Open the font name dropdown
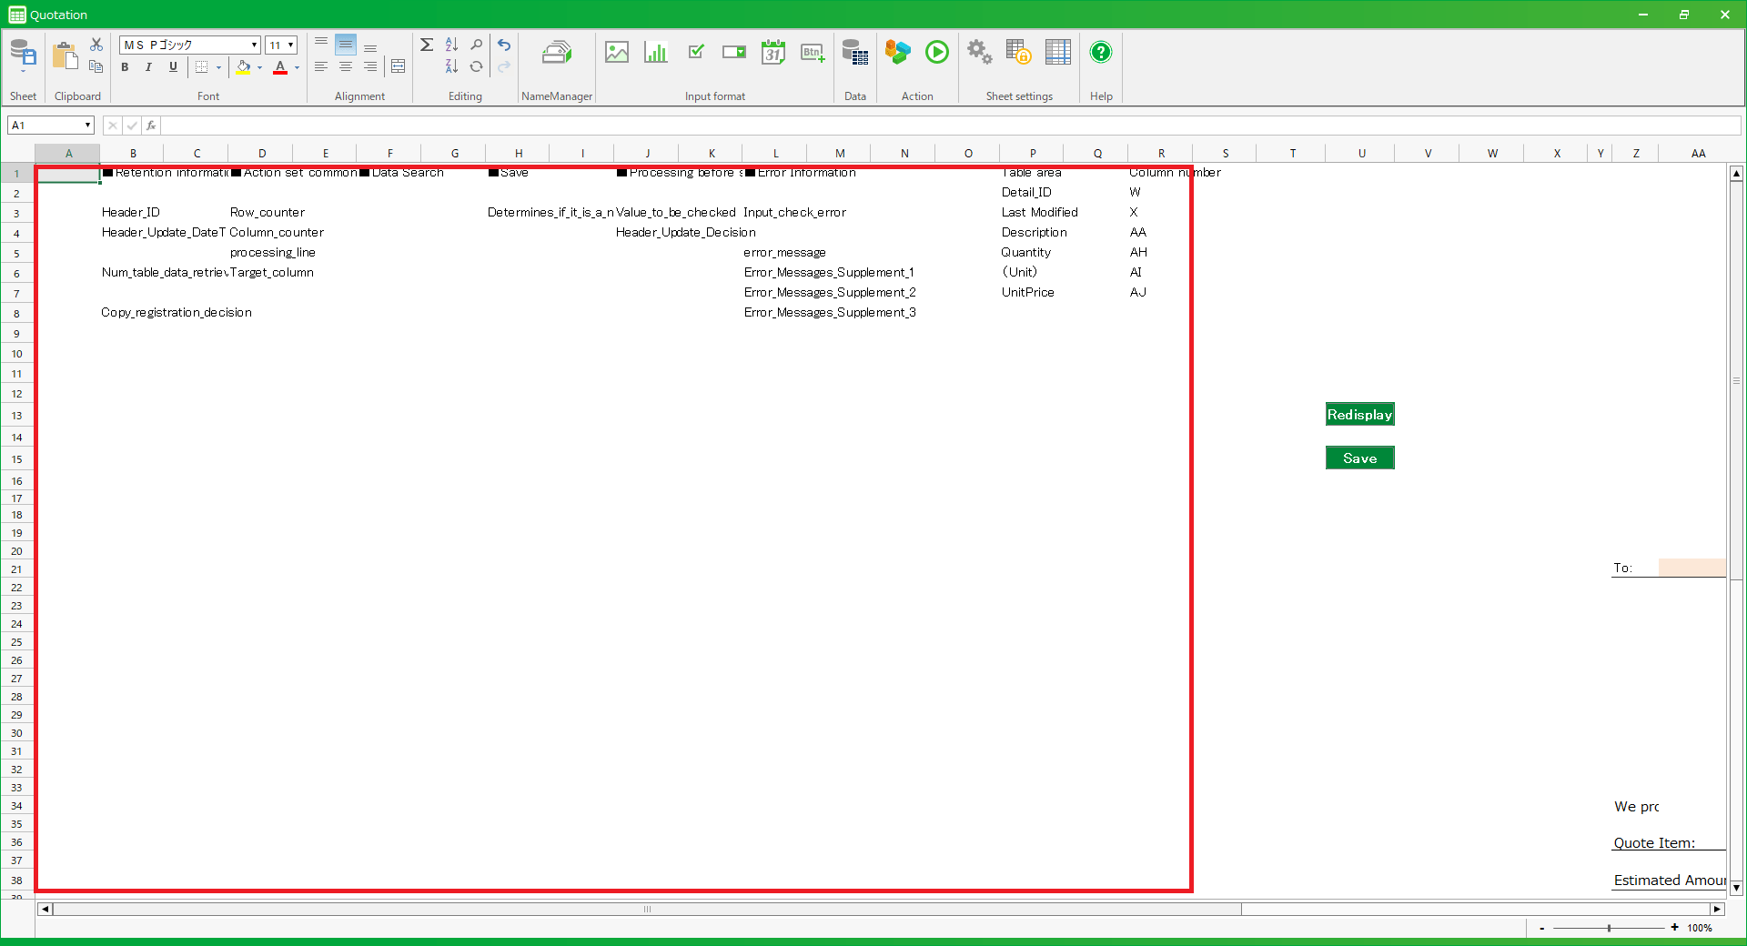 point(254,45)
